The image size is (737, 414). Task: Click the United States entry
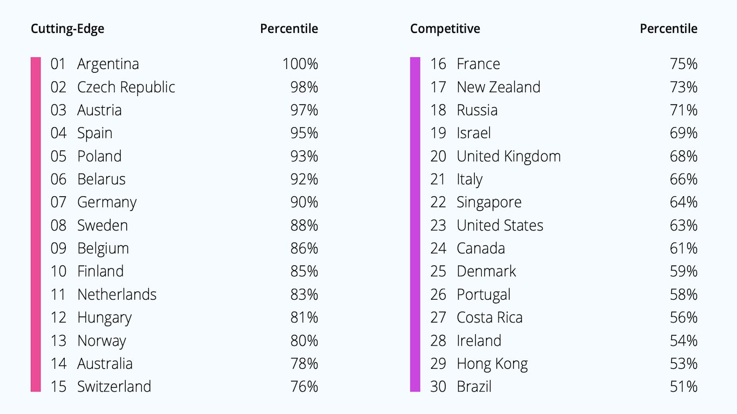564,225
